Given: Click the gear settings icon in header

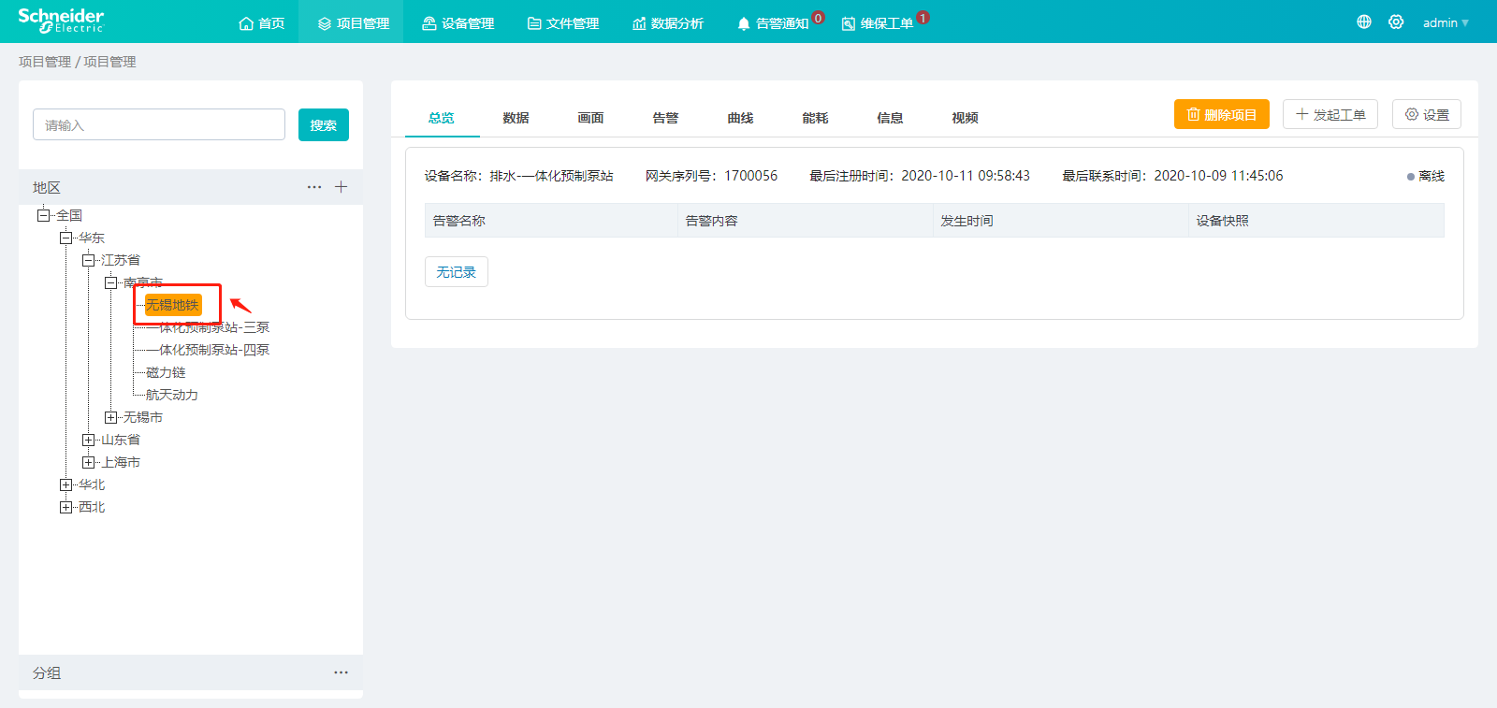Looking at the screenshot, I should pyautogui.click(x=1396, y=22).
